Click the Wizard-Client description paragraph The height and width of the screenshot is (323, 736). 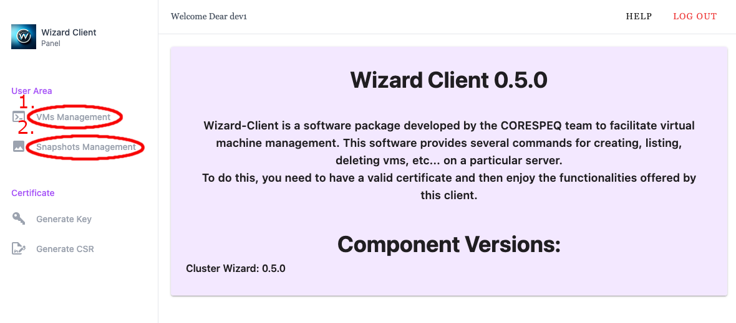(x=448, y=161)
